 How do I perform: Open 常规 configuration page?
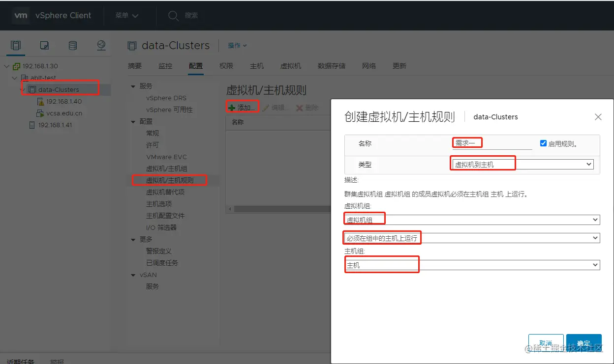pyautogui.click(x=153, y=133)
